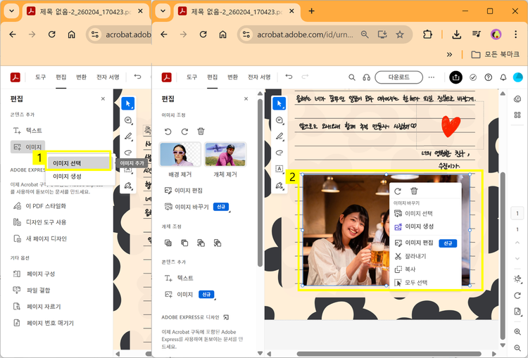The height and width of the screenshot is (358, 528).
Task: Open 이 PDF 스타일화 option
Action: point(39,206)
